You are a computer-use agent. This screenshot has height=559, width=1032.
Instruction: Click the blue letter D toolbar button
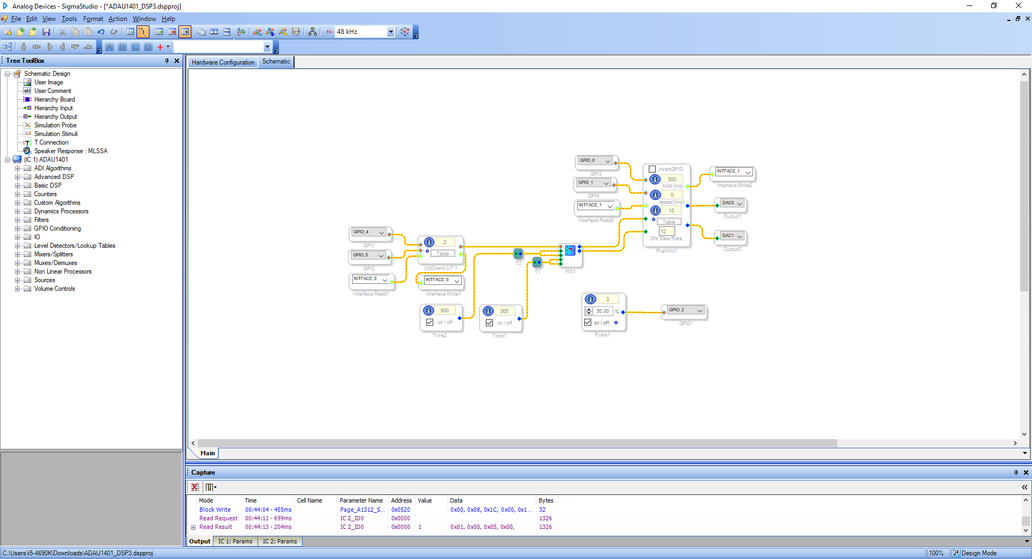148,47
